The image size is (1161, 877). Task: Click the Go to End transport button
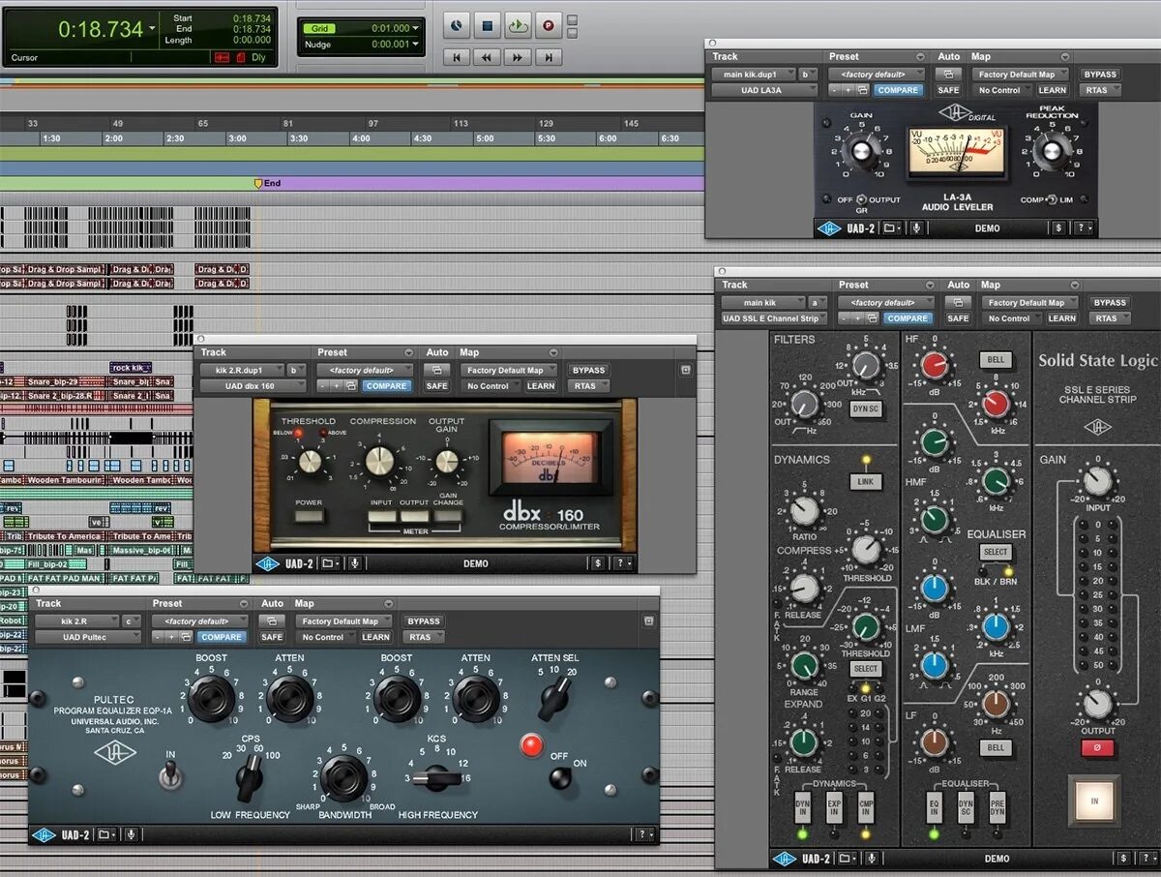pos(549,57)
